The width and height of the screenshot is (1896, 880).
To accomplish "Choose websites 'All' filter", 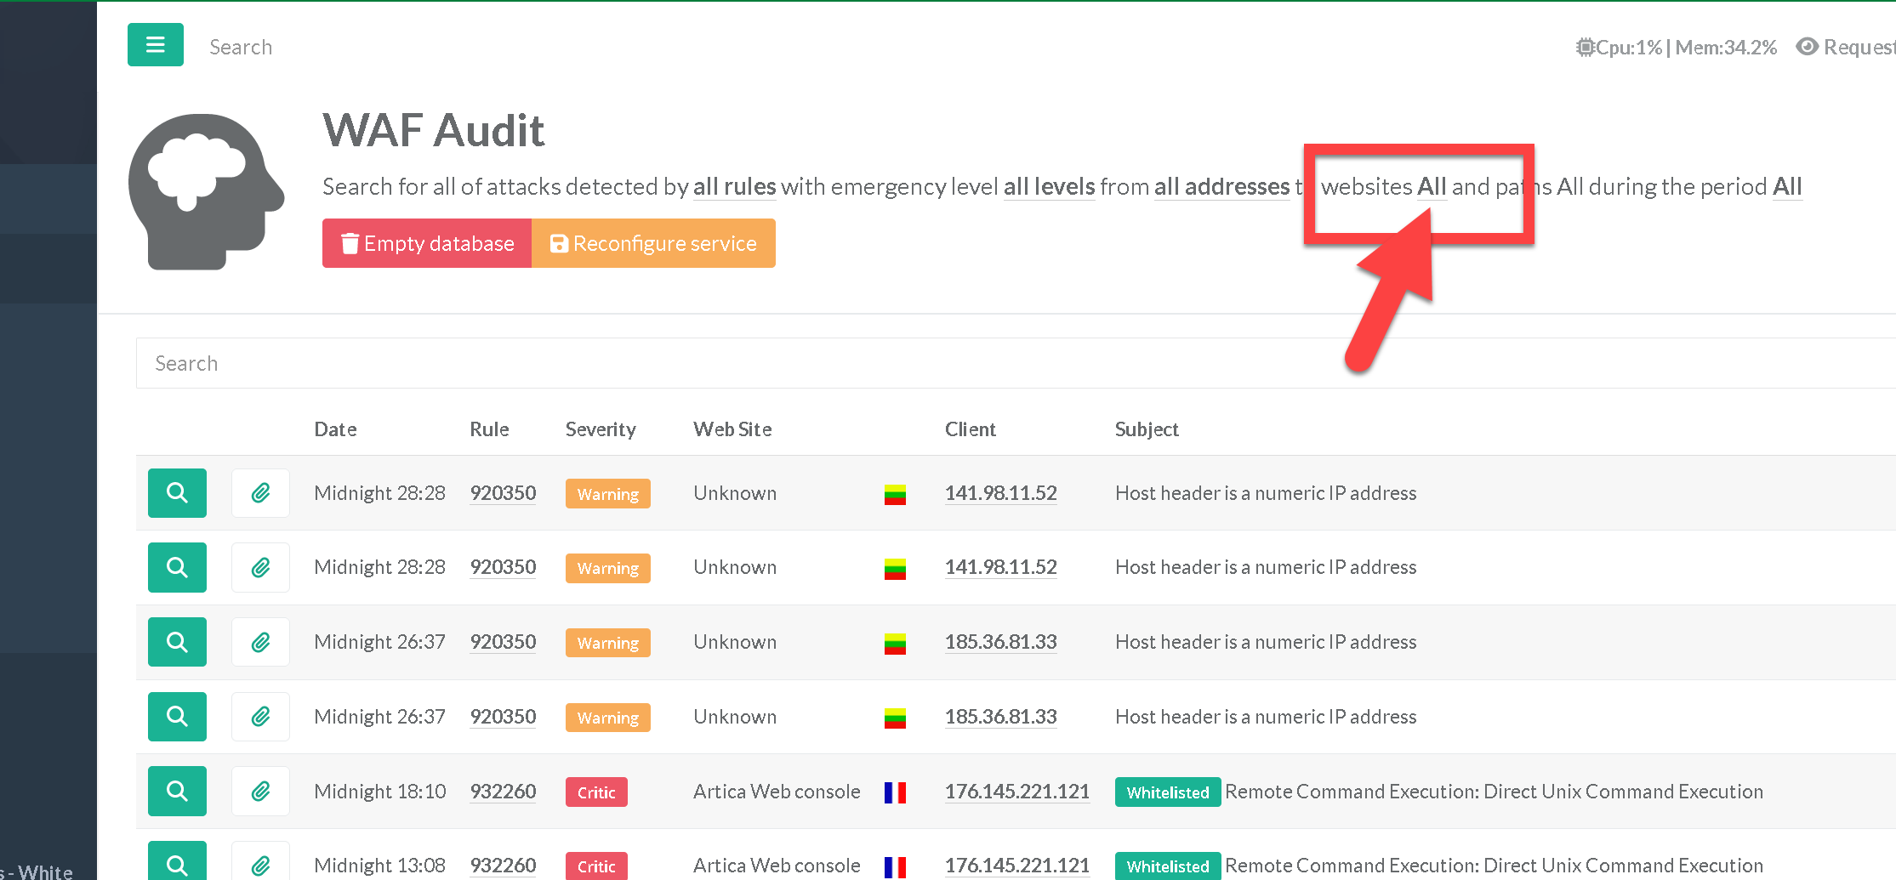I will [1432, 187].
